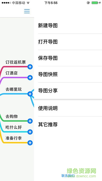
Task: Select the 去哪里玩 node label
Action: (14, 89)
